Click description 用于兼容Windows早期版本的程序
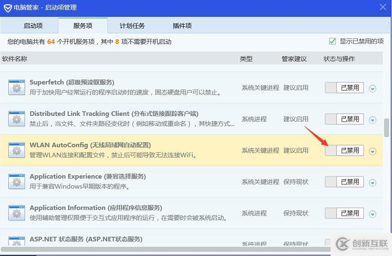Screen dimensions: 392x256 [x=79, y=187]
